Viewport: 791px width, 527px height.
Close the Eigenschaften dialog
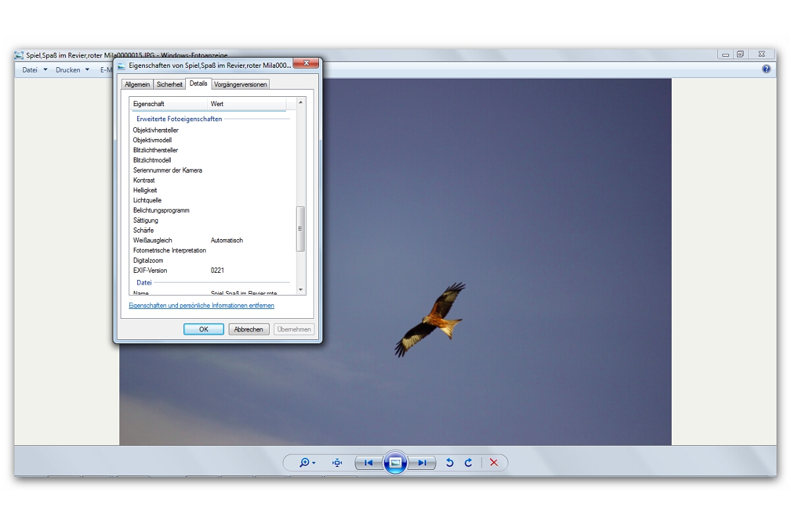[307, 64]
